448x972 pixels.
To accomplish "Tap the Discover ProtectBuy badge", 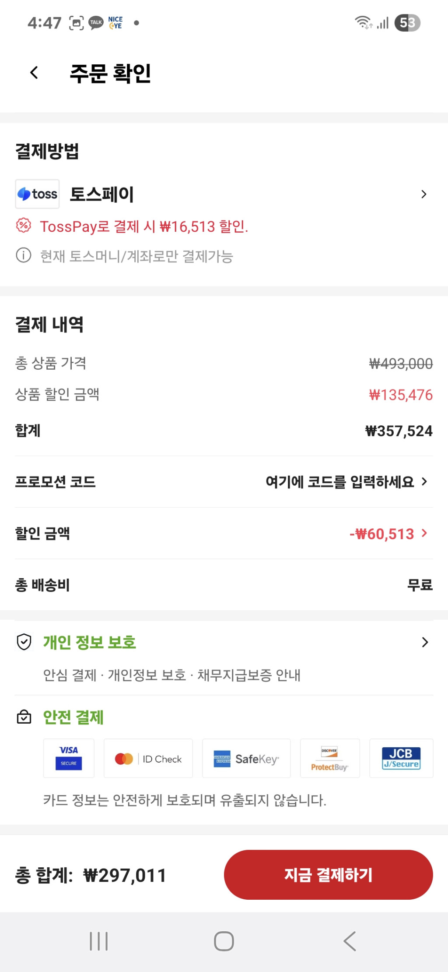I will tap(330, 758).
